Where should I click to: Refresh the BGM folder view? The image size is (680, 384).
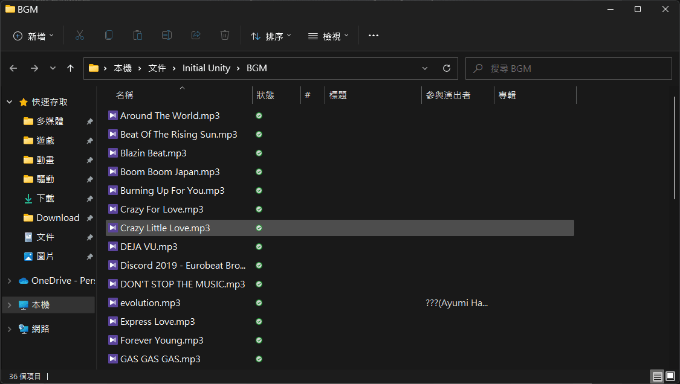(447, 68)
